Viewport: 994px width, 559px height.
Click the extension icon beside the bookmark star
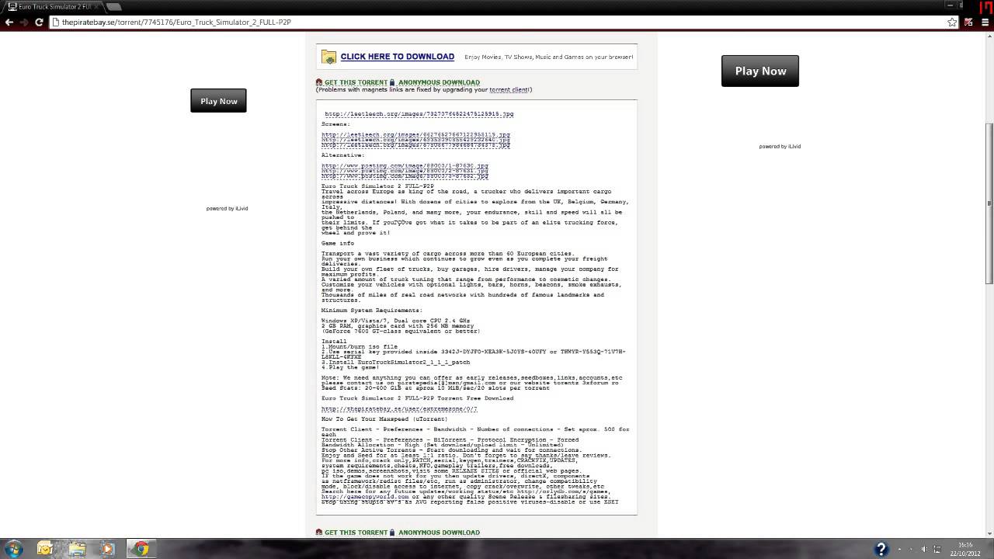[x=969, y=23]
